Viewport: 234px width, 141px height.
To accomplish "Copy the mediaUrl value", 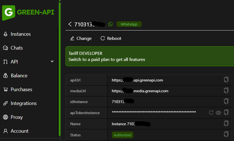I will pyautogui.click(x=226, y=91).
